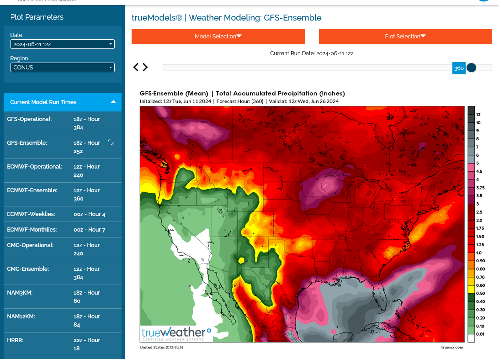Select the ECMWF-Weeklies model run row

point(62,214)
